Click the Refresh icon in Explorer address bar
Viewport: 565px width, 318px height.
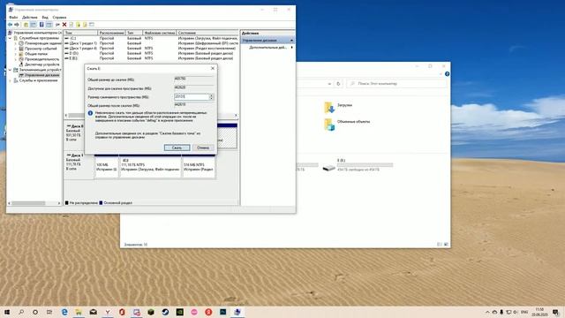[x=338, y=84]
